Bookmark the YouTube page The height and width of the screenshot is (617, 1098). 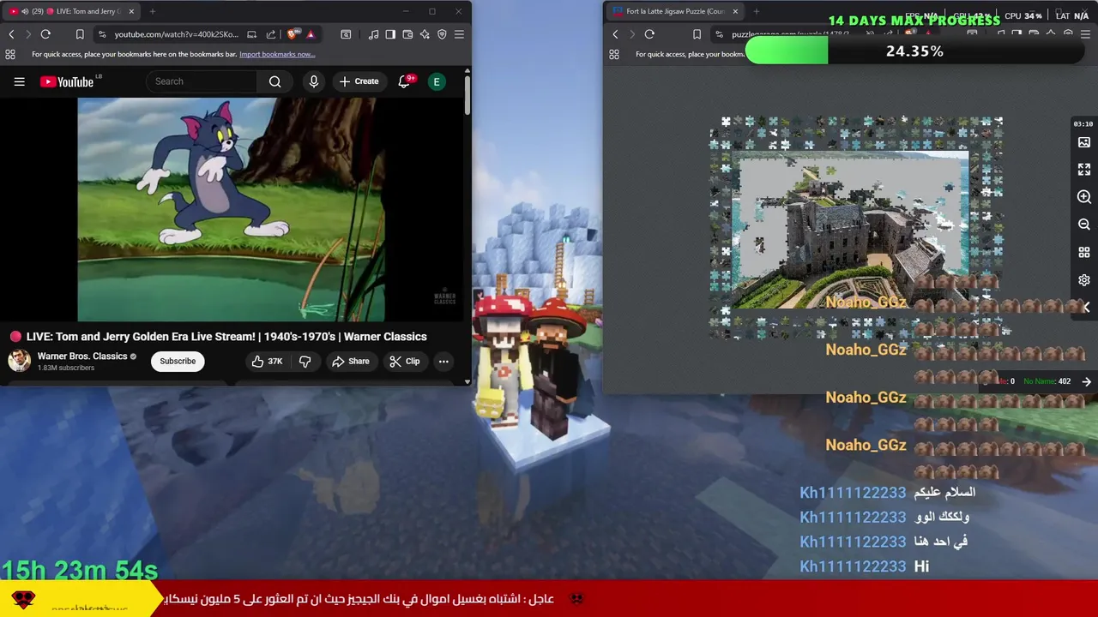pyautogui.click(x=80, y=34)
